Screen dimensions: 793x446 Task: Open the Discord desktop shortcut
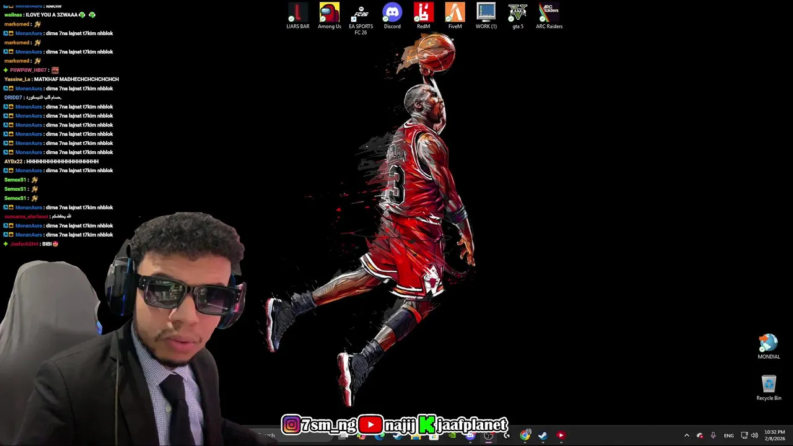(x=392, y=16)
